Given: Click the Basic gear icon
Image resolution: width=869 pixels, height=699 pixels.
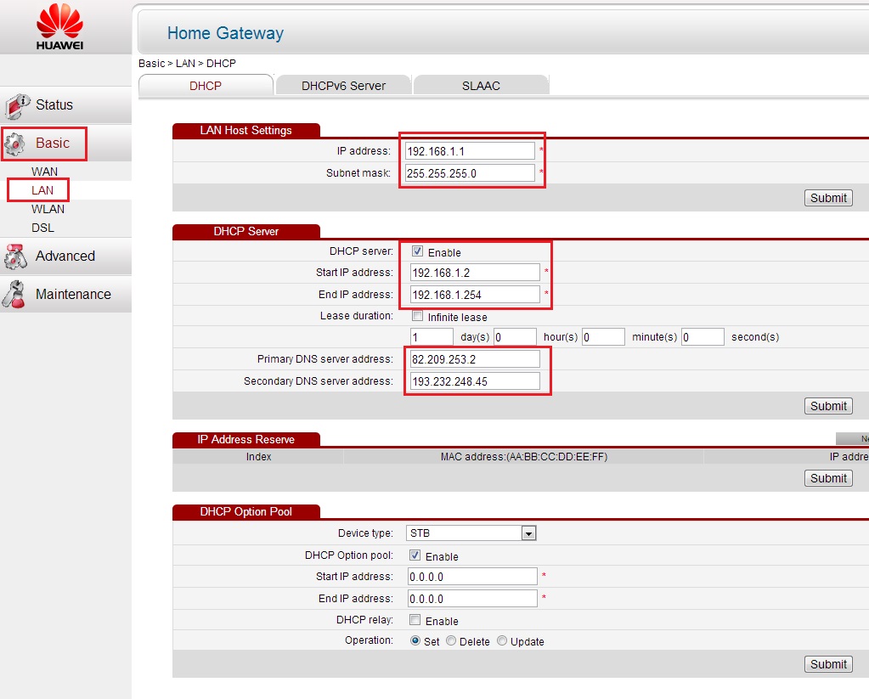Looking at the screenshot, I should tap(16, 144).
